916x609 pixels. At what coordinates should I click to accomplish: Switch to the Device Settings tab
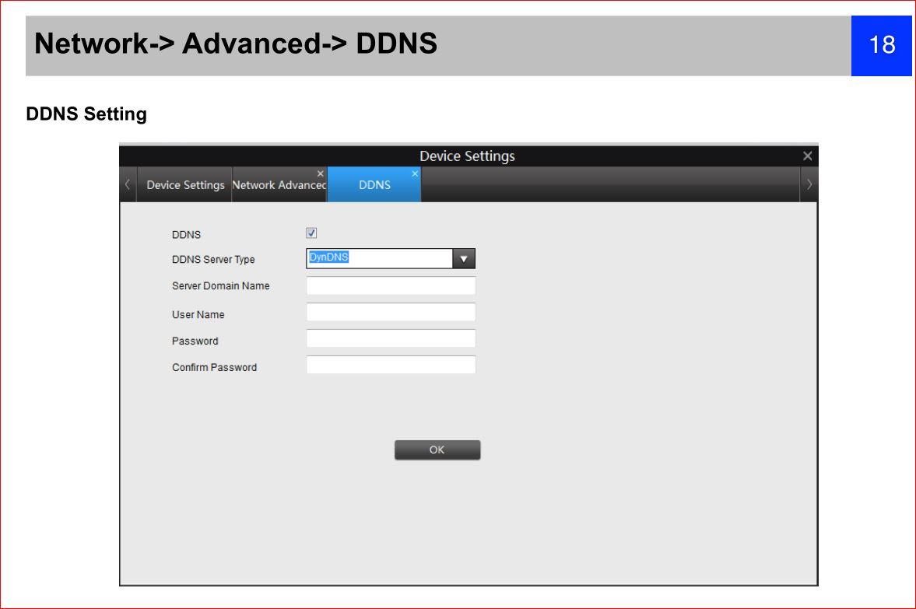click(185, 185)
